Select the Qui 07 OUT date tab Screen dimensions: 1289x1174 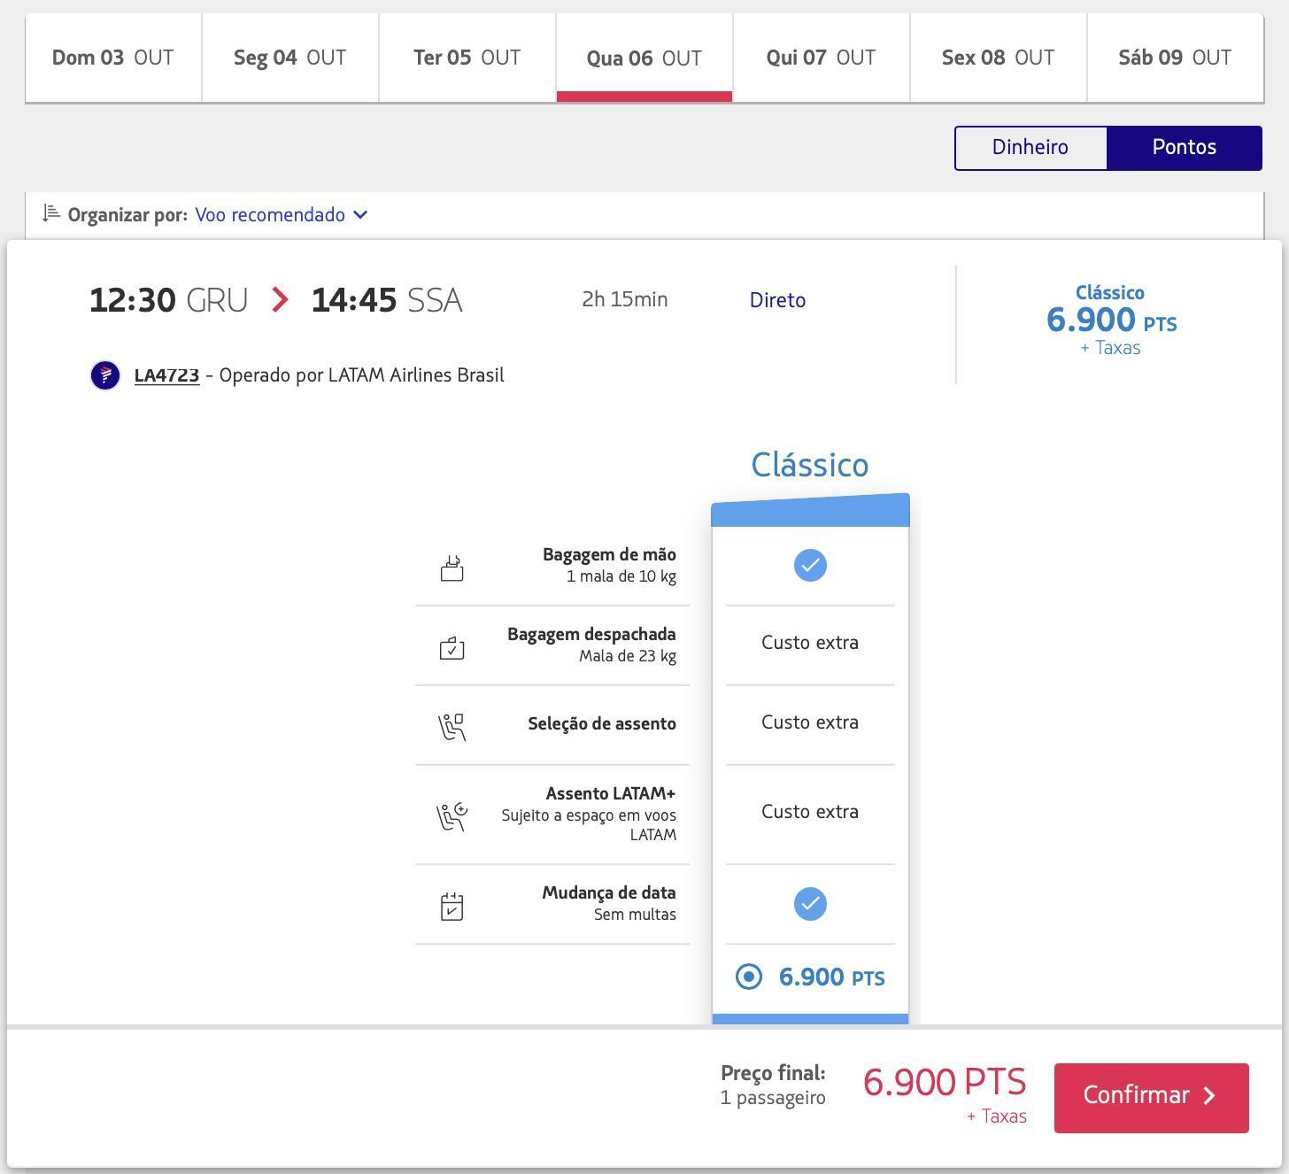(x=821, y=58)
